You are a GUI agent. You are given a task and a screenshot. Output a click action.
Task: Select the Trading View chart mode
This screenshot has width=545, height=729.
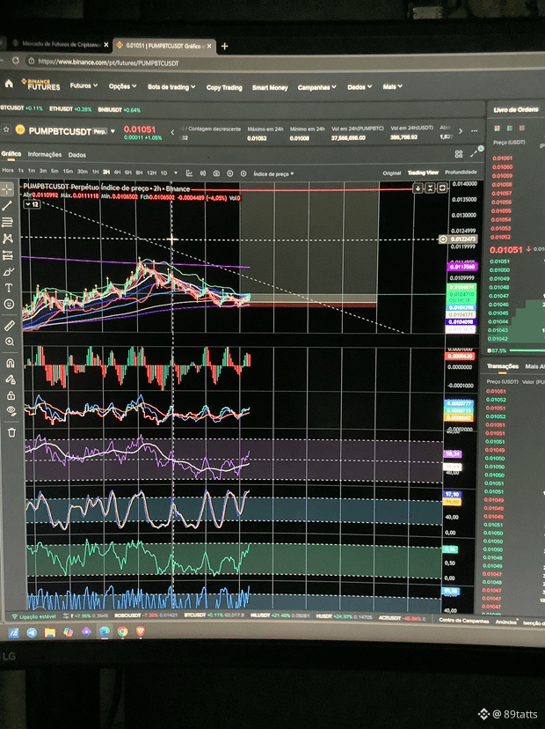click(x=423, y=173)
